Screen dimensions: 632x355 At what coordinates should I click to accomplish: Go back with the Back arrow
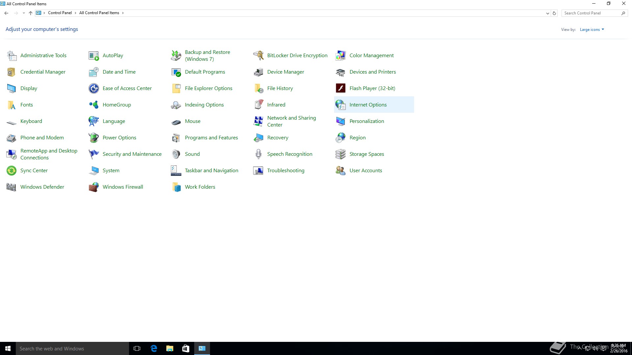tap(6, 13)
